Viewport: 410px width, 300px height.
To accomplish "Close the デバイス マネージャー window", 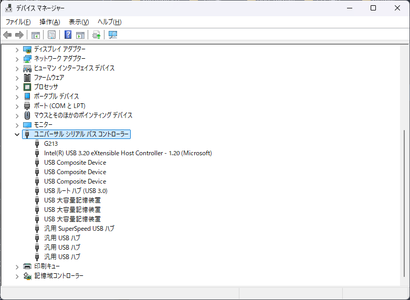I will coord(397,8).
